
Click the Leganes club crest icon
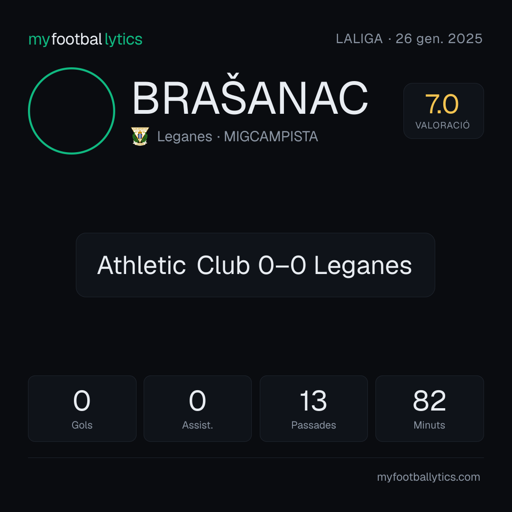[140, 136]
